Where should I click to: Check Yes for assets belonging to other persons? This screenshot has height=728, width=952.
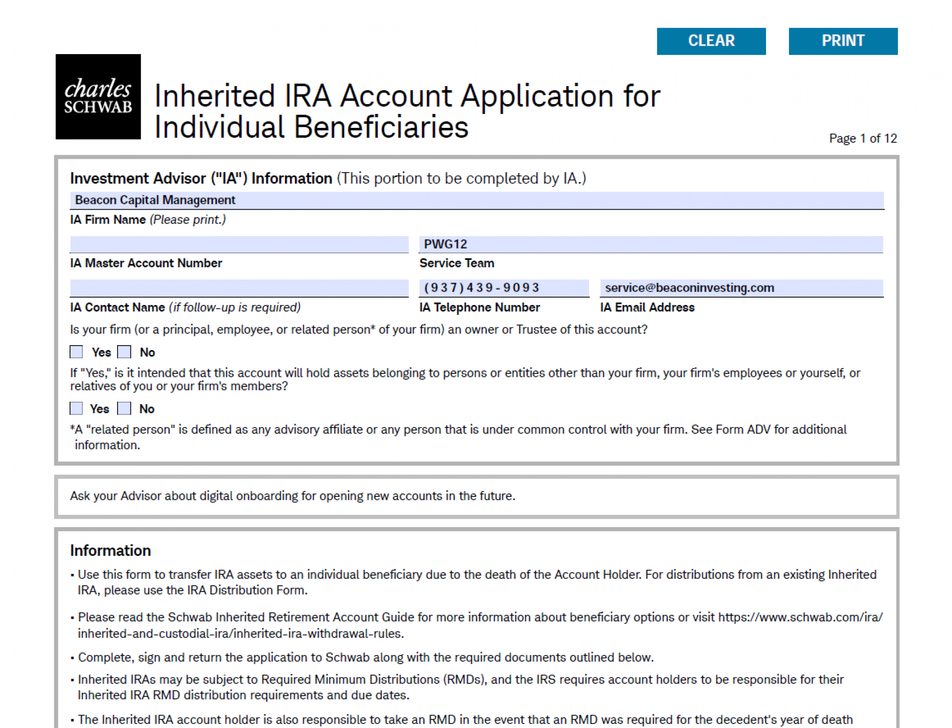point(76,409)
